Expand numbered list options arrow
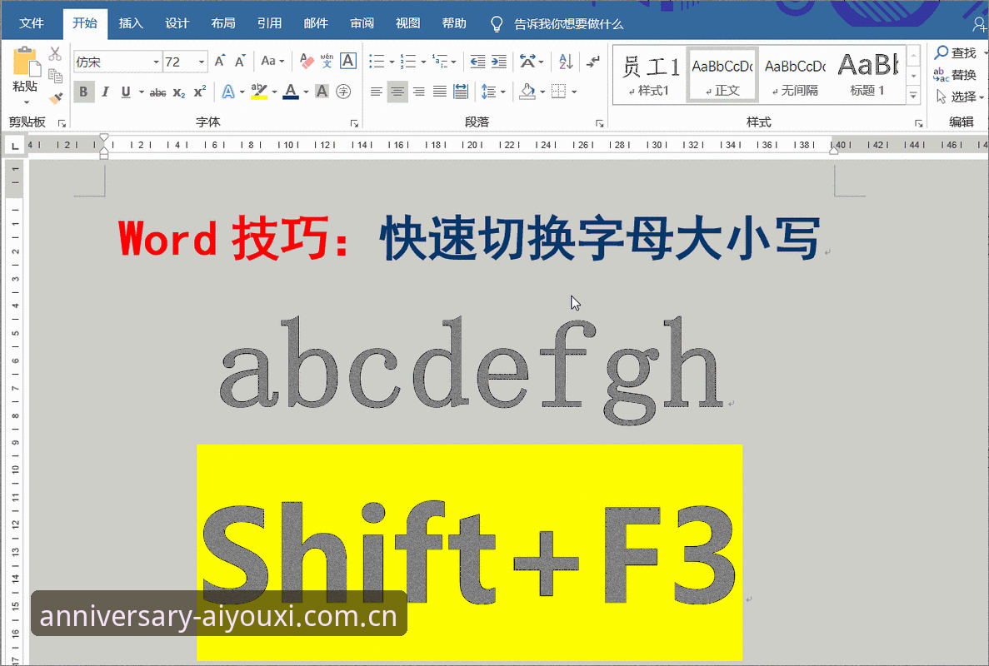This screenshot has width=989, height=666. point(423,62)
